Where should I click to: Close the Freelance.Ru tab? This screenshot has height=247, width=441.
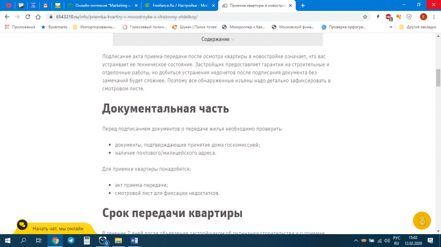coord(213,6)
